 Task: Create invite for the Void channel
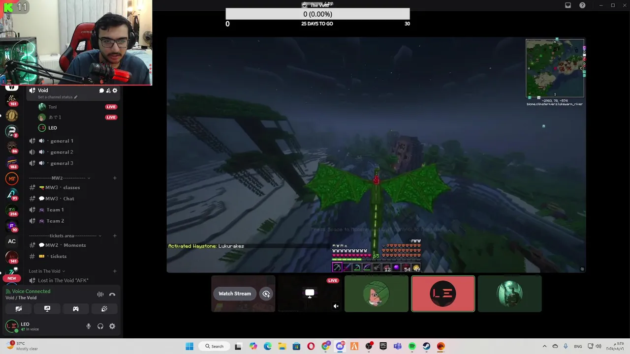click(x=108, y=90)
